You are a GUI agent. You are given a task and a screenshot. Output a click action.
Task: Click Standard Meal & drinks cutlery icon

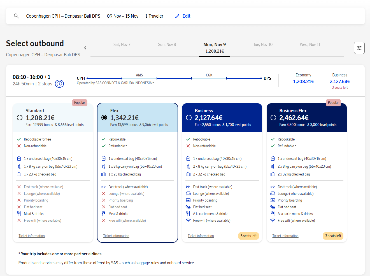coord(19,214)
